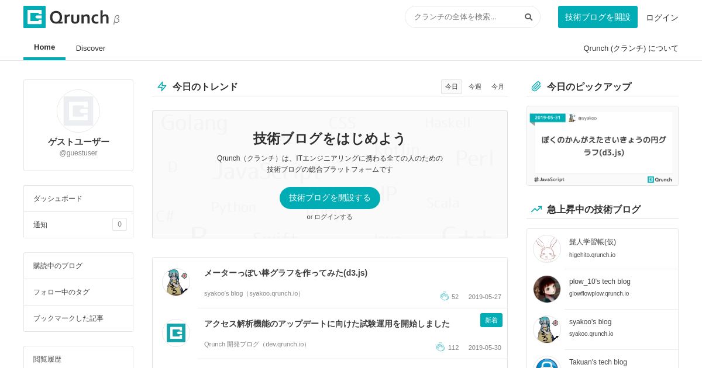Click @guestuser handle text

78,153
